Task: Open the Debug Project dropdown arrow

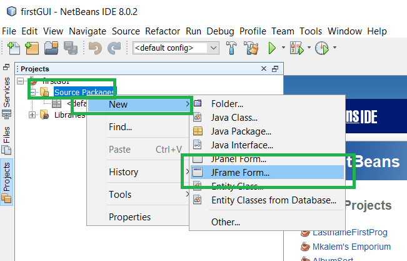Action: pos(309,48)
